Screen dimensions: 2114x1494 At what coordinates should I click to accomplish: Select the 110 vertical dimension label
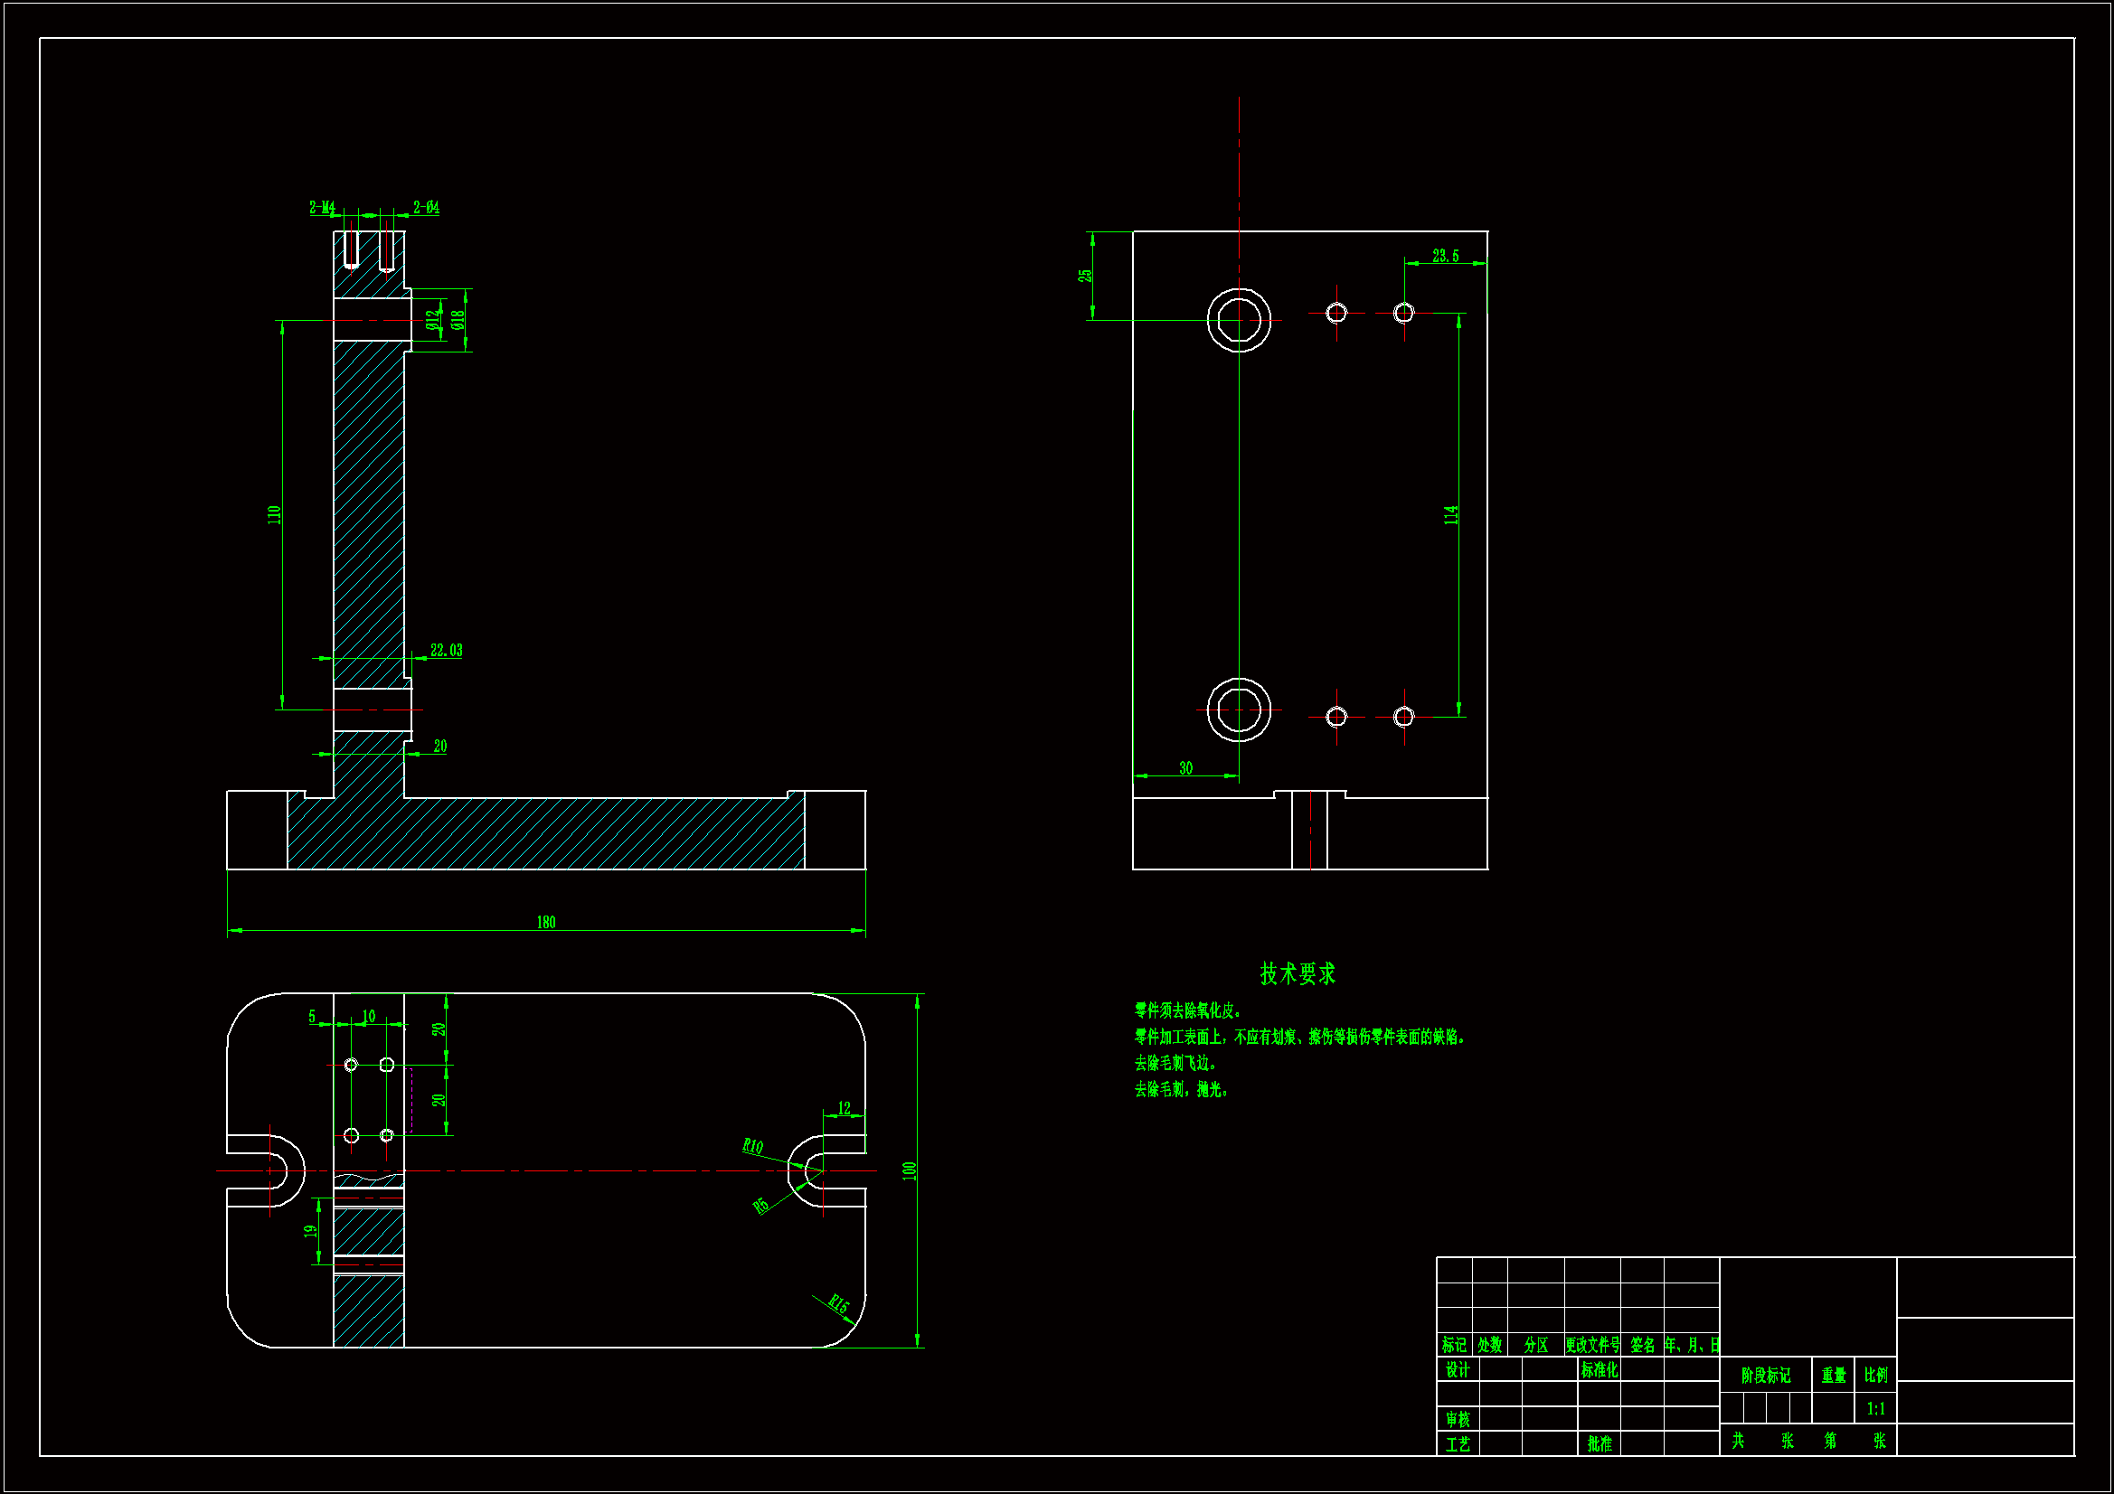click(274, 514)
